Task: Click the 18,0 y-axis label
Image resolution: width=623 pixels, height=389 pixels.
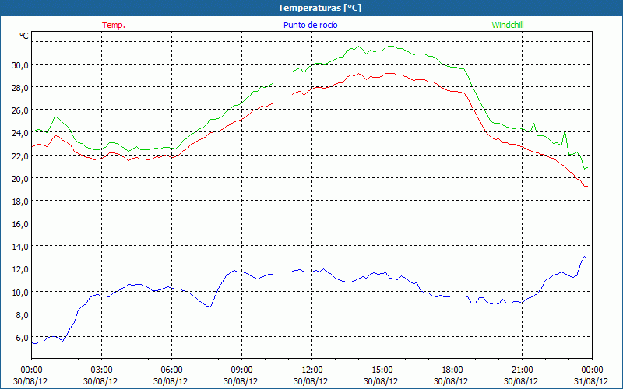Action: [x=20, y=202]
